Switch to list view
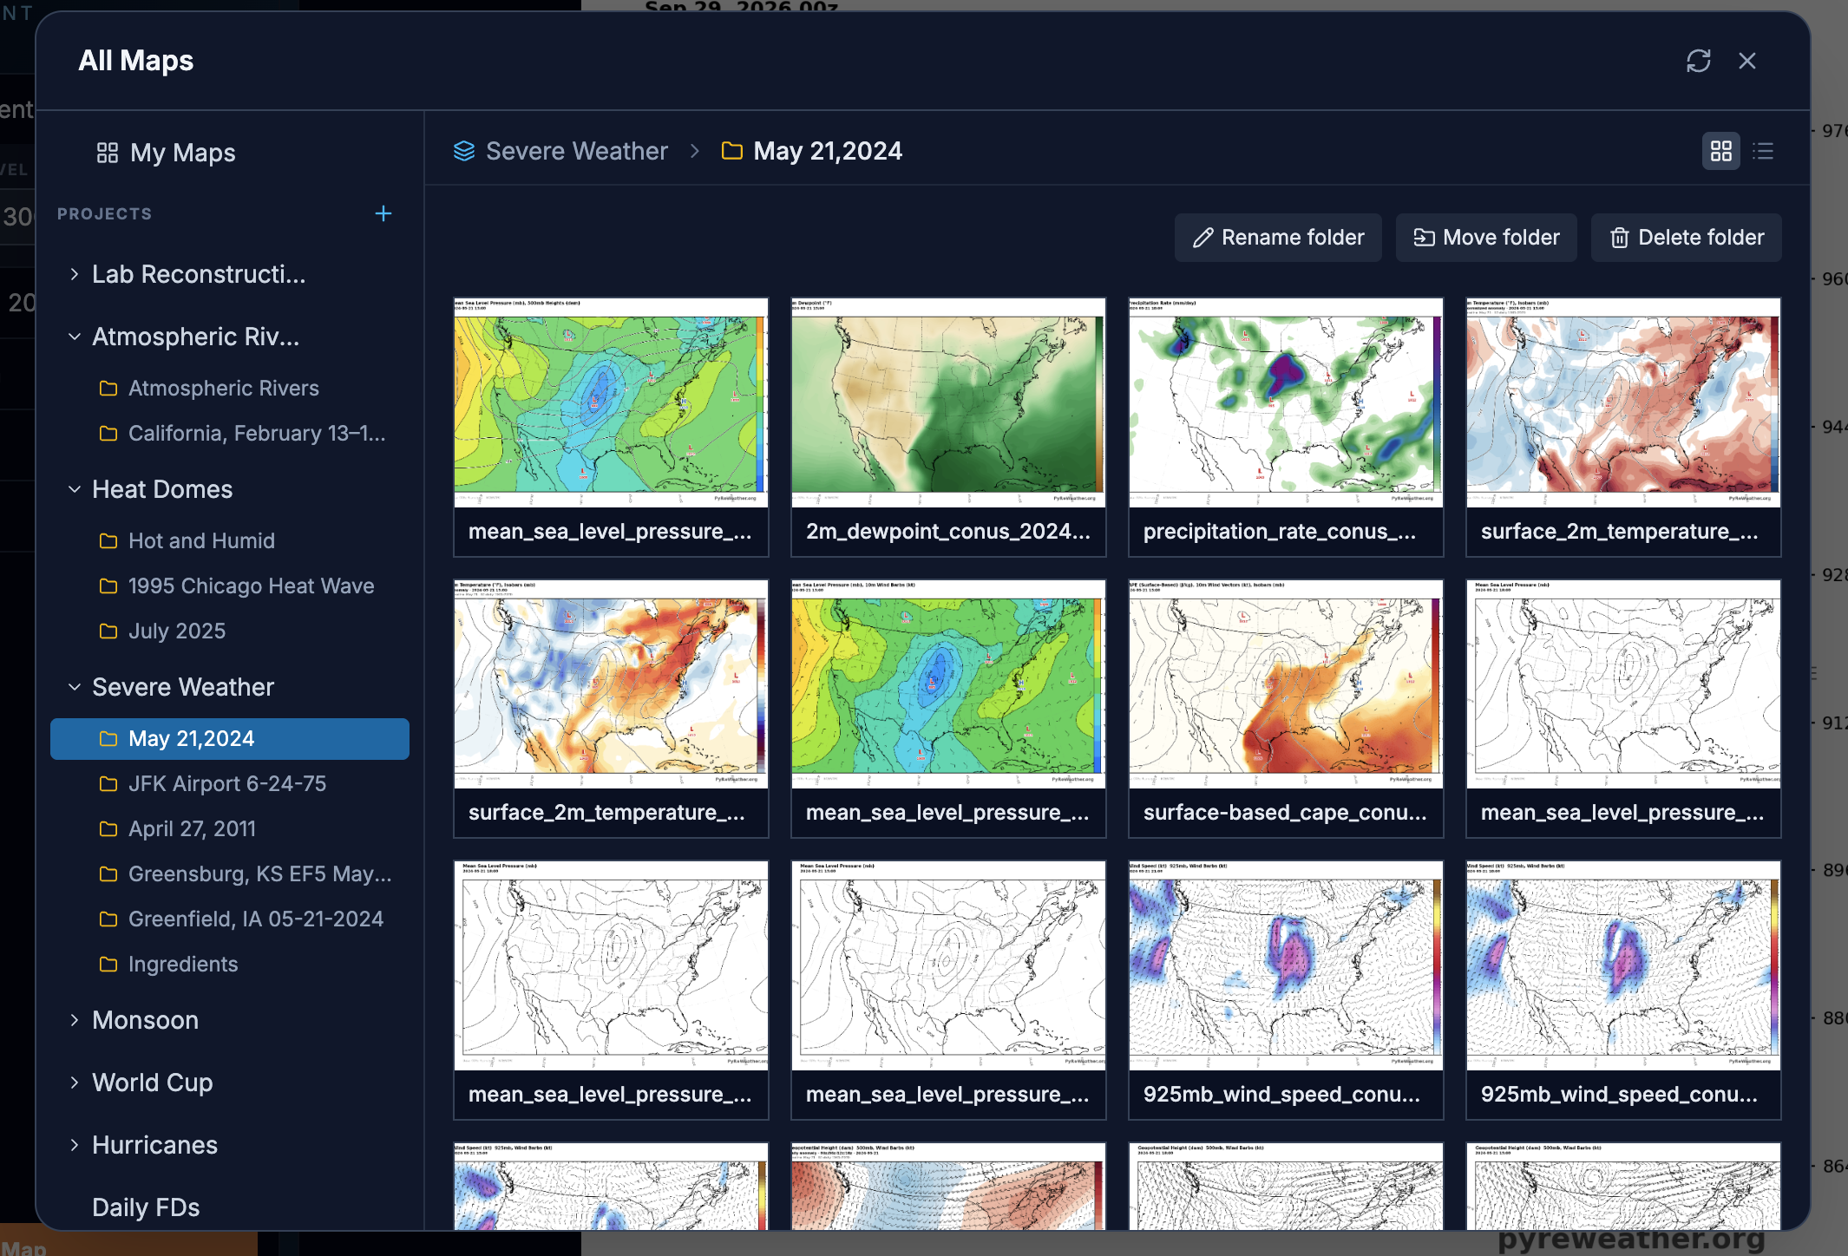The image size is (1848, 1256). [x=1763, y=152]
